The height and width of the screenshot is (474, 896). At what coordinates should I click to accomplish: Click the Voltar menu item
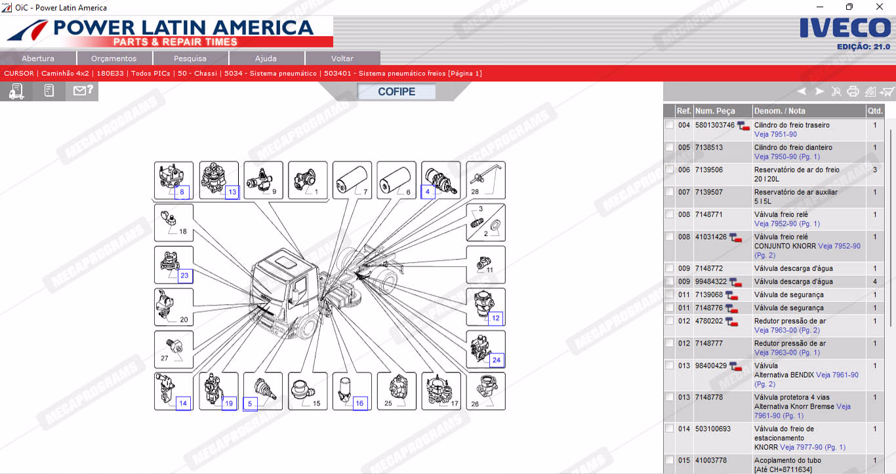[x=342, y=58]
